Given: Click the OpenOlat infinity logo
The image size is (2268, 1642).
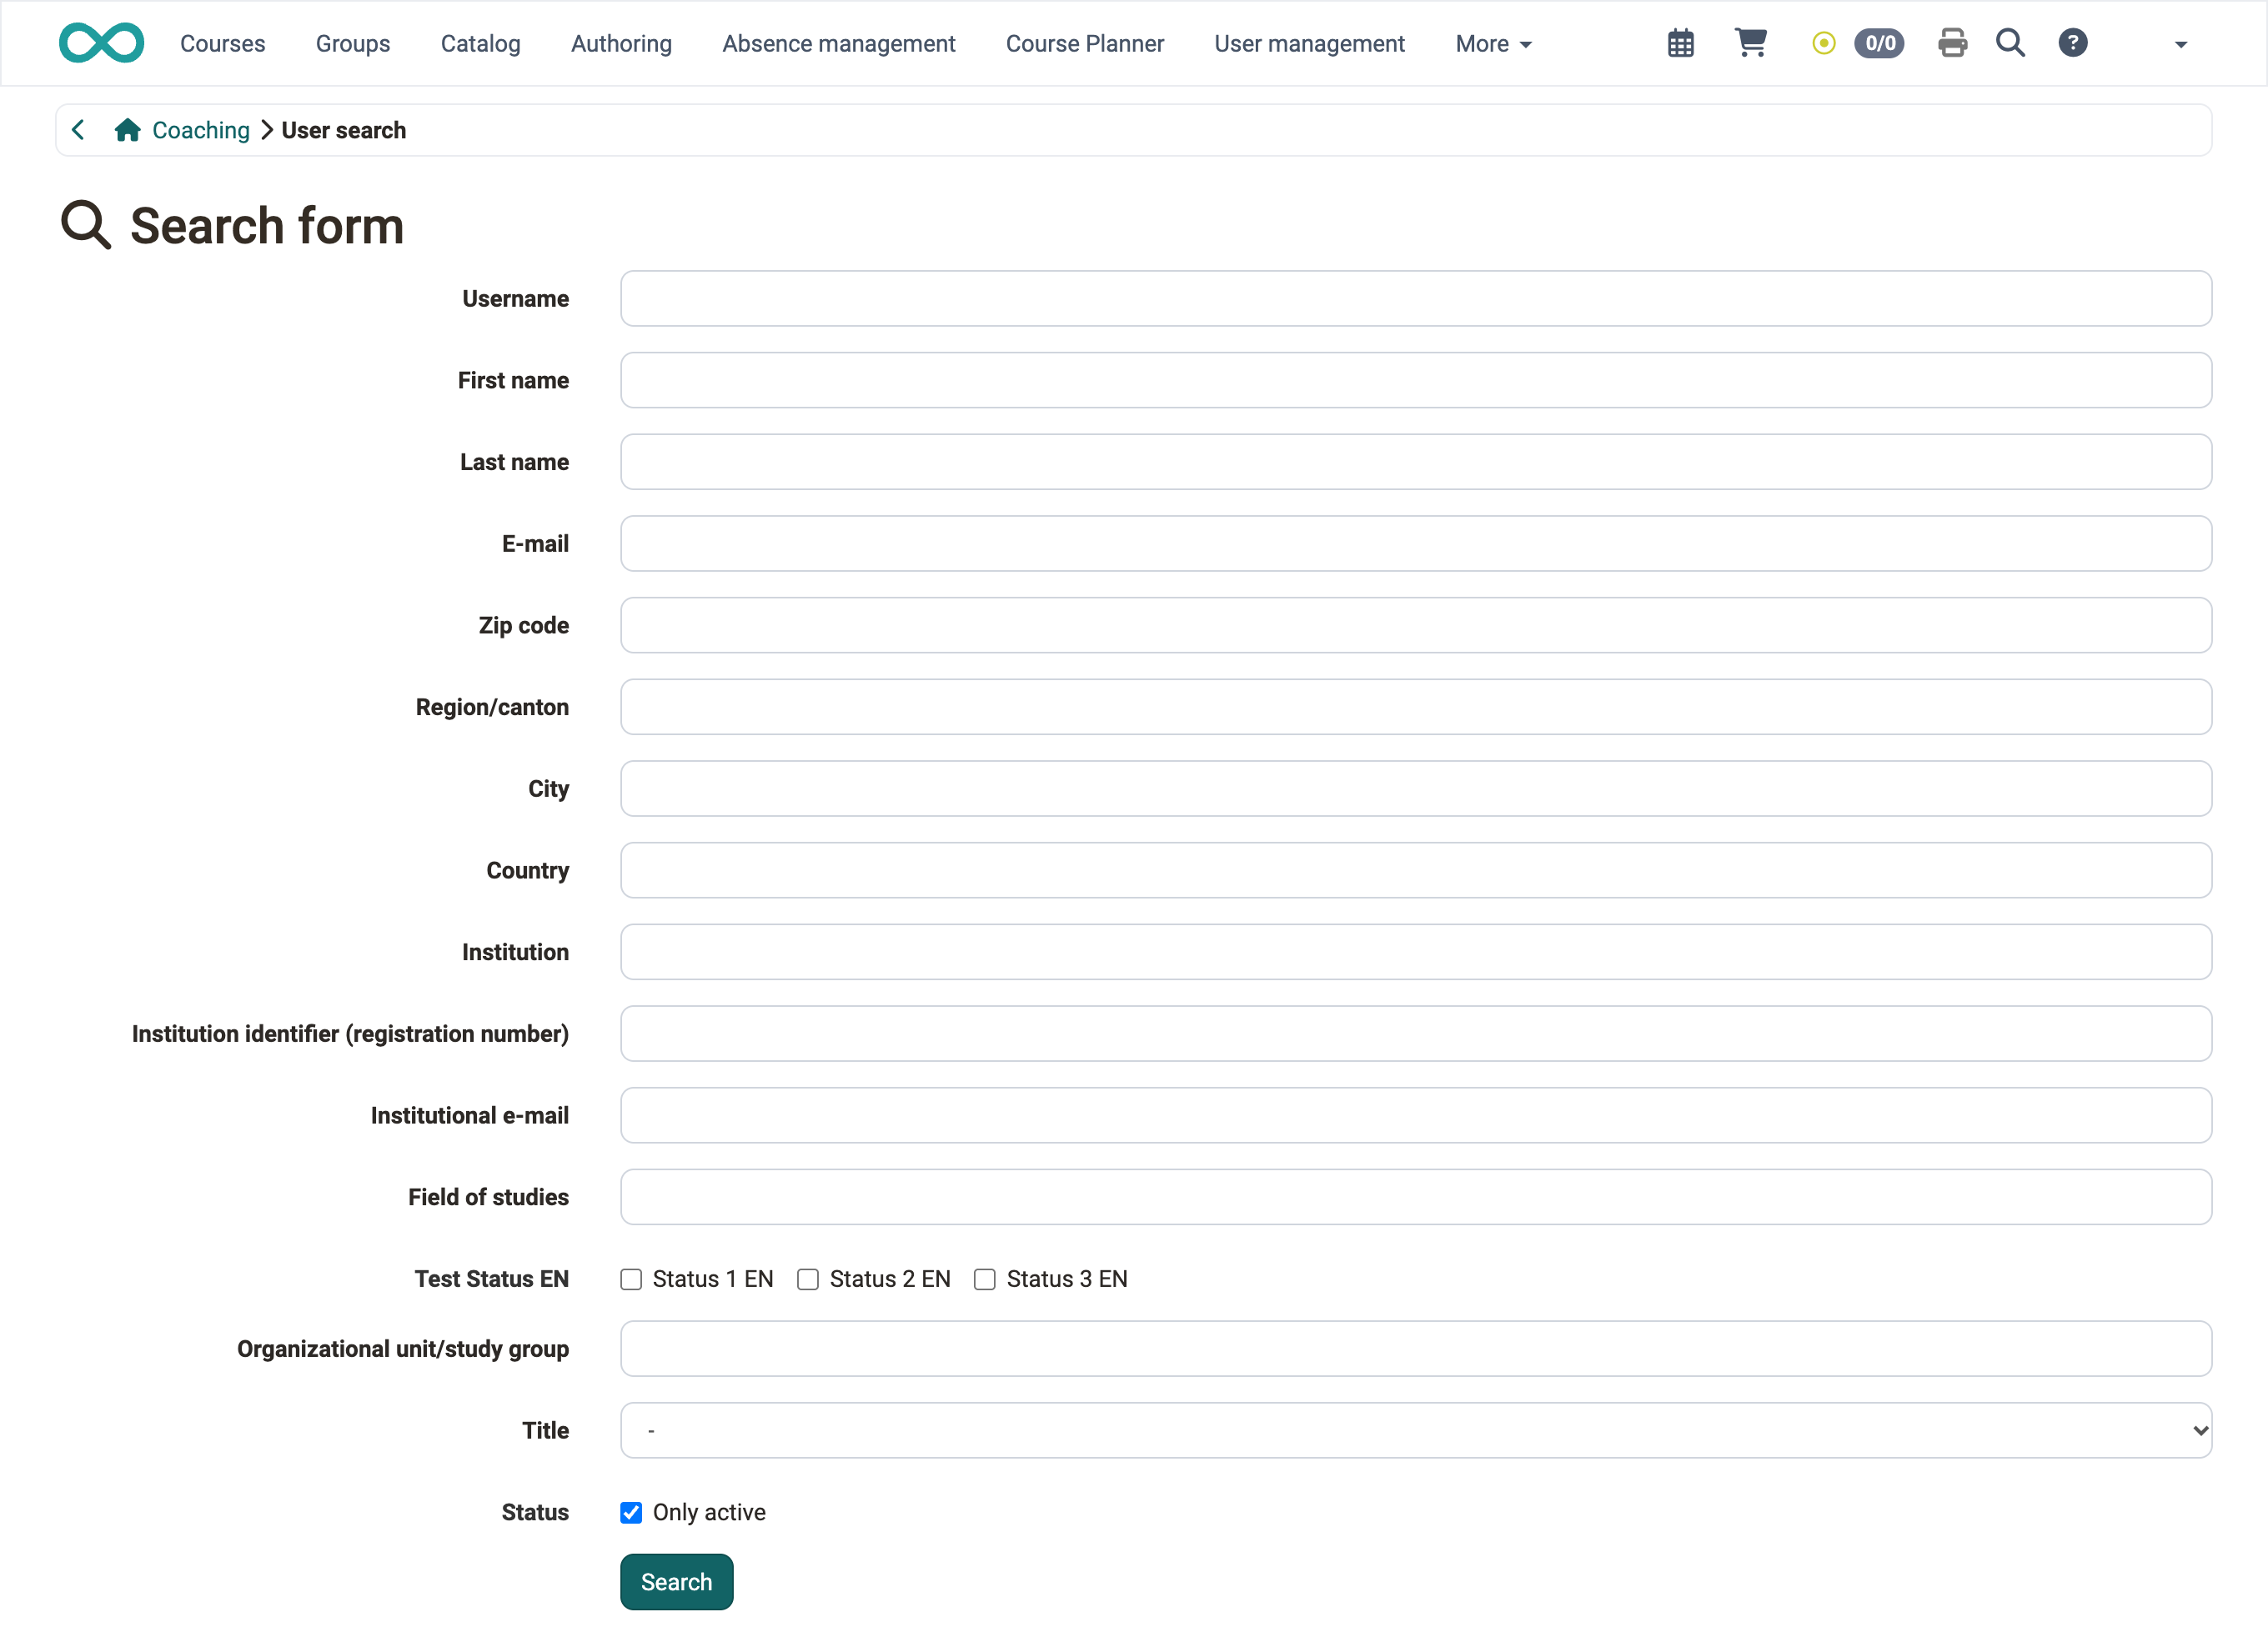Looking at the screenshot, I should coord(101,43).
